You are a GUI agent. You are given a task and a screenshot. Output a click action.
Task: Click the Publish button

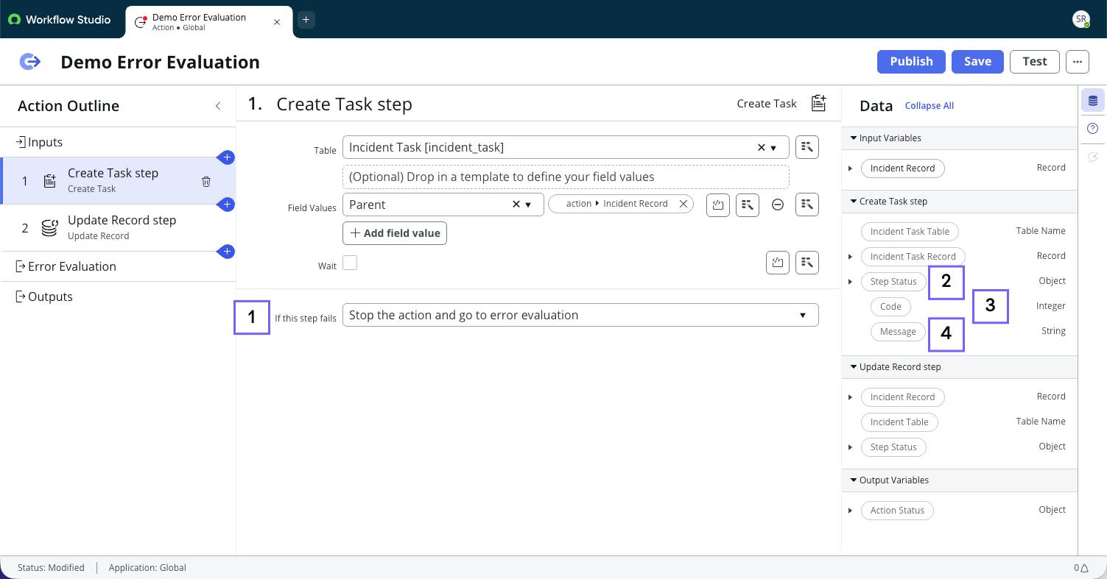tap(911, 62)
